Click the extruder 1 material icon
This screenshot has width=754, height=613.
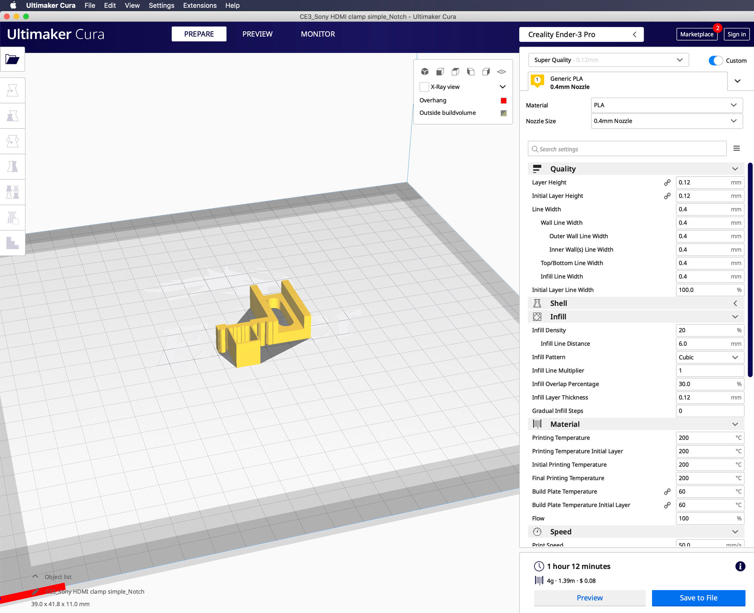click(537, 81)
